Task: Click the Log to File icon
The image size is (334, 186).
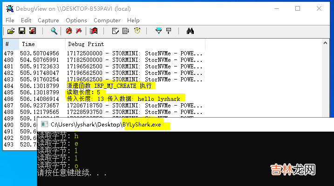Action: (x=32, y=31)
